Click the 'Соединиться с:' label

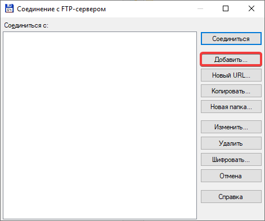click(26, 25)
